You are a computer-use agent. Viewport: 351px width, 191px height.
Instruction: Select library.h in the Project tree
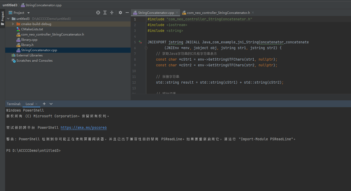click(x=68, y=45)
